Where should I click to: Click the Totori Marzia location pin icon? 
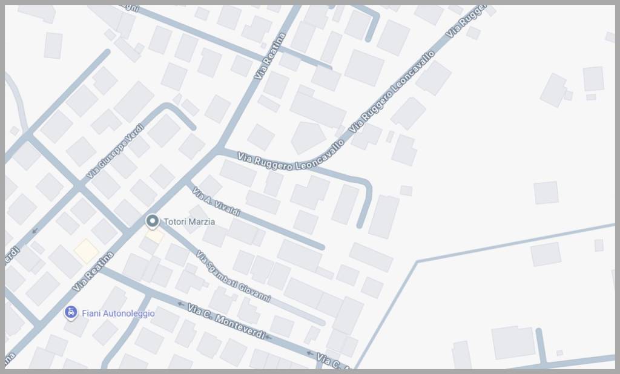152,222
